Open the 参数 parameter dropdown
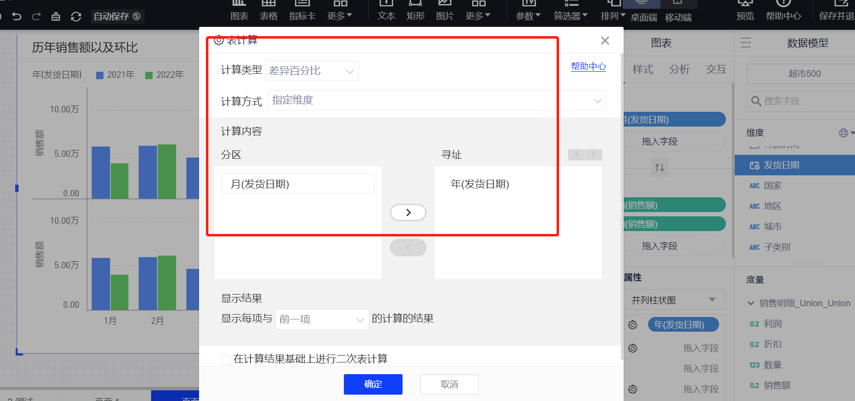Screen dimensions: 855x401 529,11
